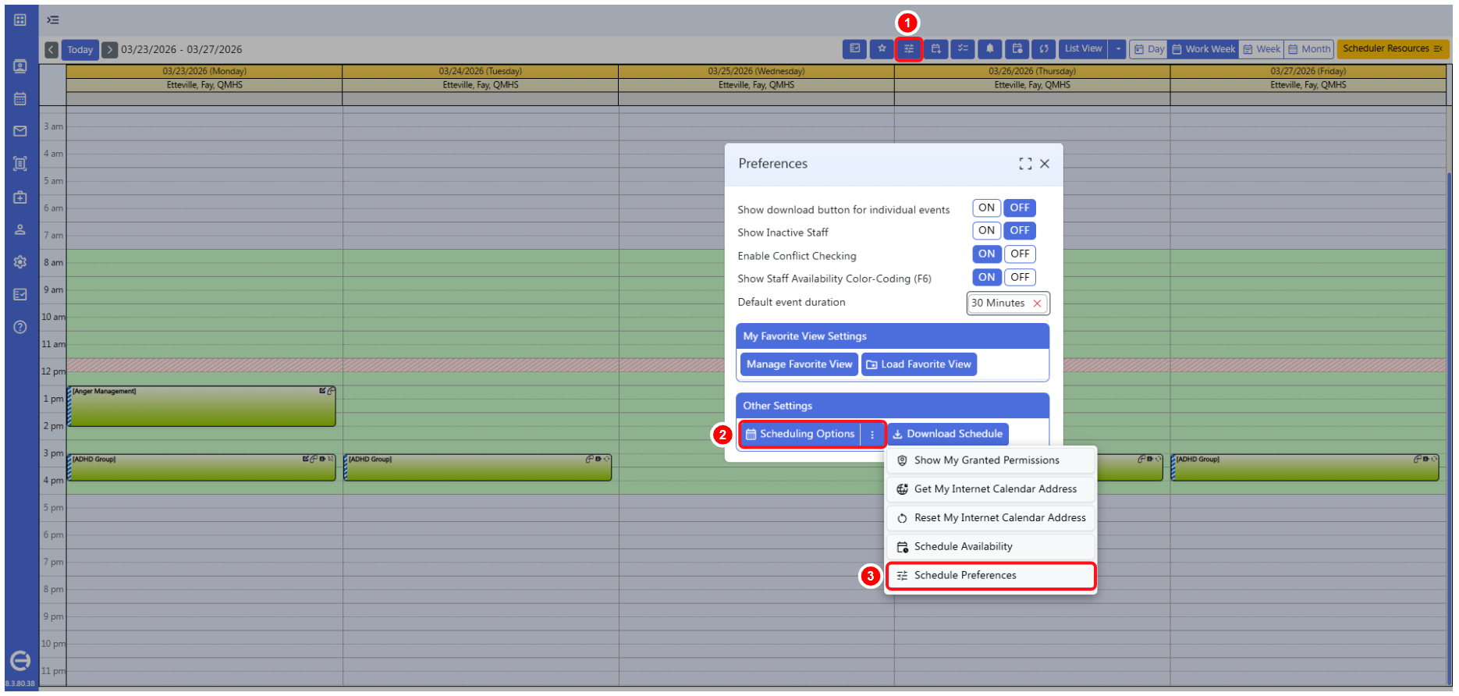Click the 03/27/2026 (Friday) column header

click(x=1308, y=71)
